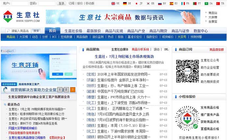
Task: Click the 小程序报价 mini-program code
Action: pos(187,118)
